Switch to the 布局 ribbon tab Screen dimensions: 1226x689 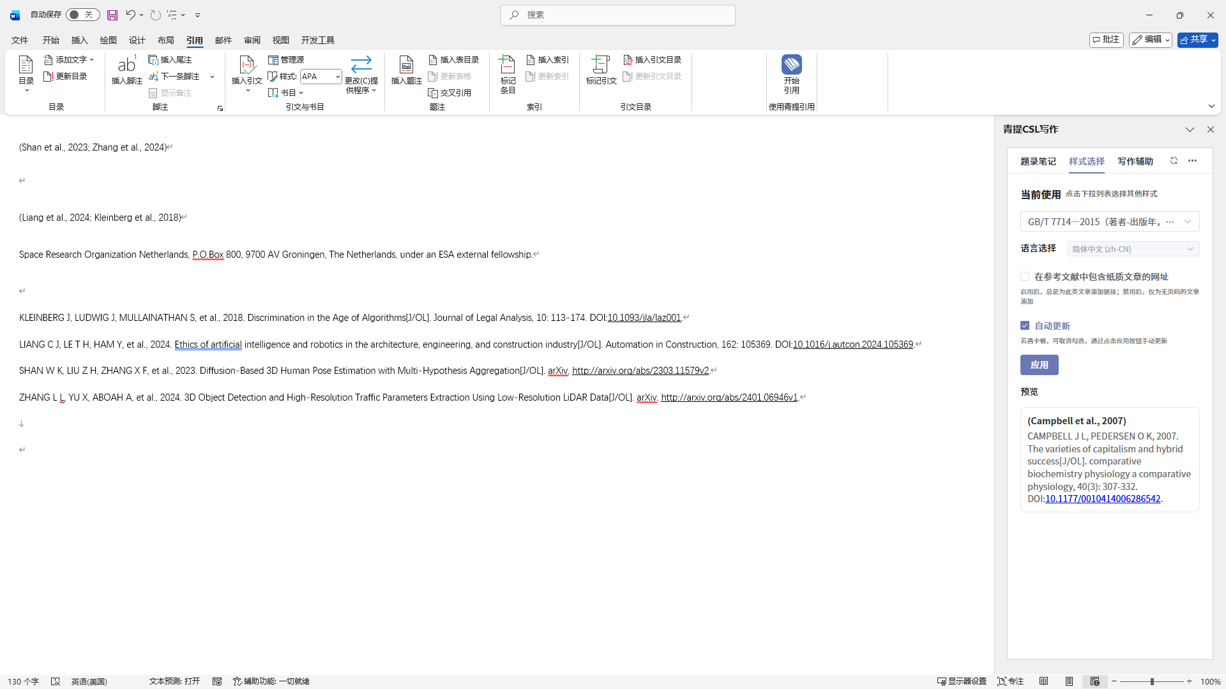[x=165, y=40]
